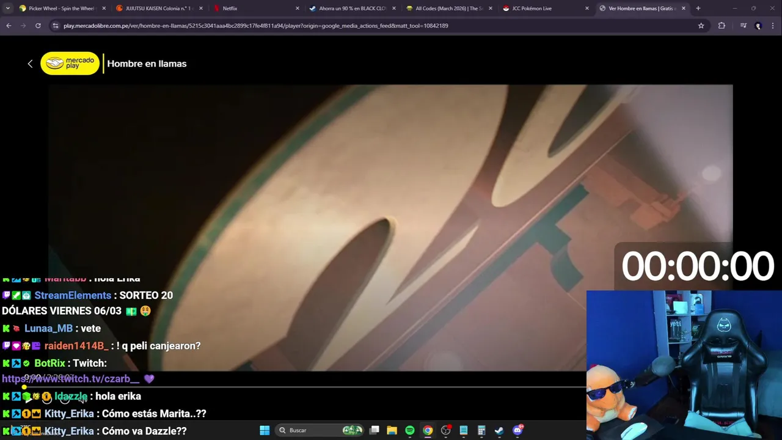Viewport: 782px width, 440px height.
Task: Open File Explorer from the taskbar
Action: (x=392, y=430)
